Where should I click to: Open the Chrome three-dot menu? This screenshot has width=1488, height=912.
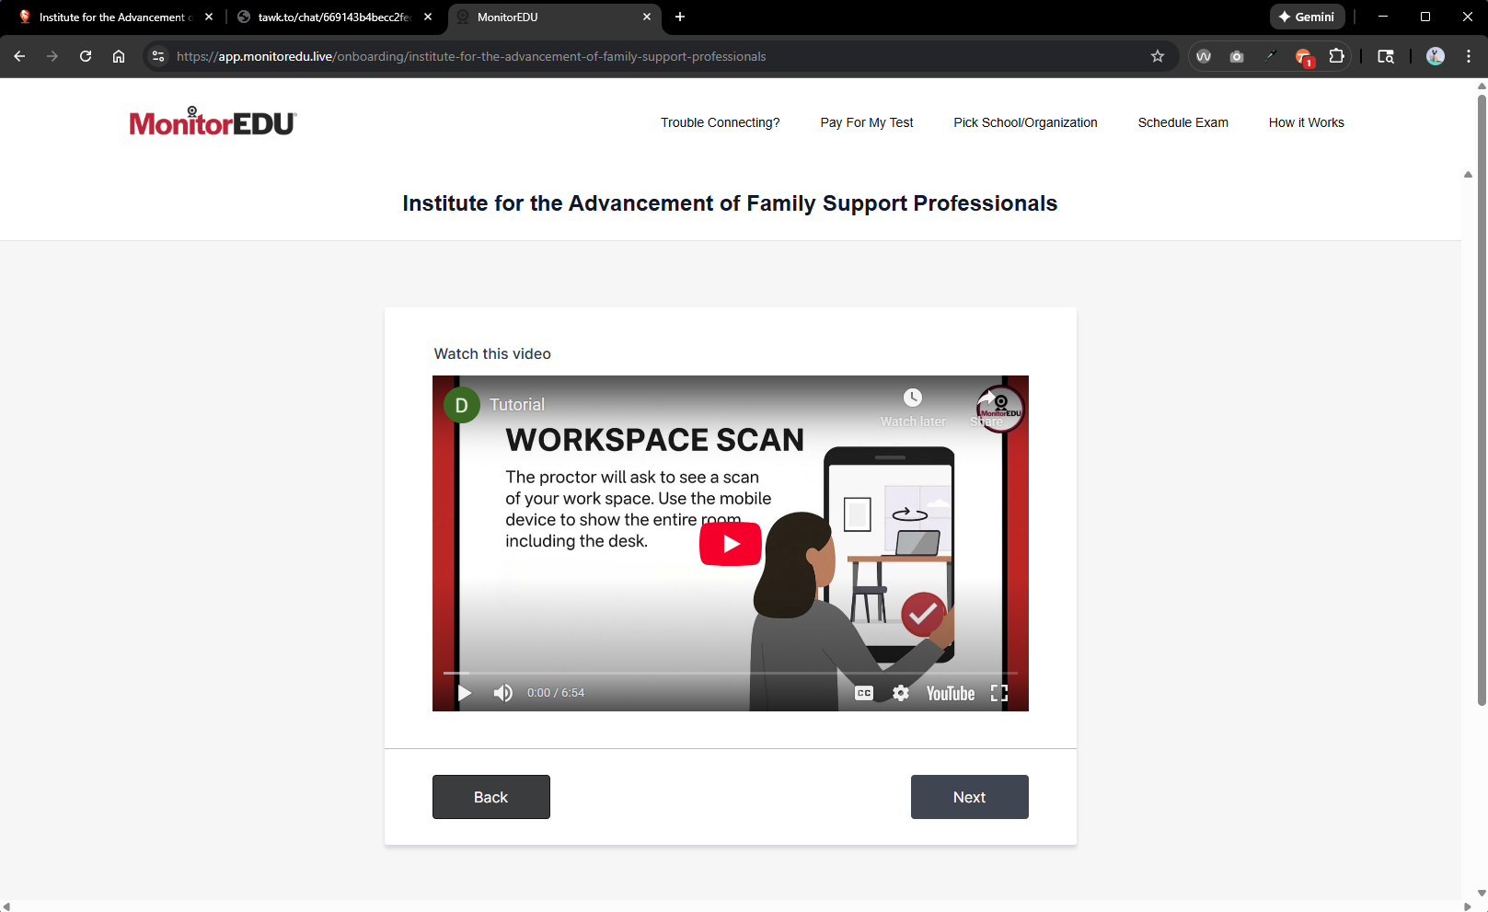pyautogui.click(x=1469, y=56)
